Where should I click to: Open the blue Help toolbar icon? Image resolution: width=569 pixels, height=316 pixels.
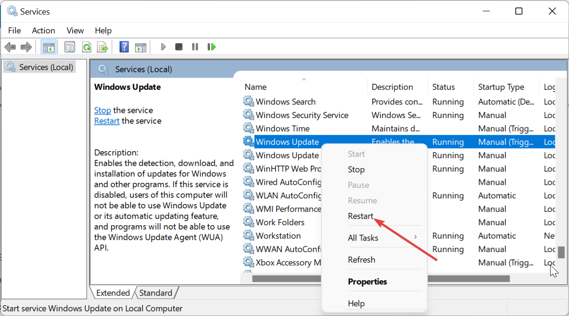[x=124, y=47]
